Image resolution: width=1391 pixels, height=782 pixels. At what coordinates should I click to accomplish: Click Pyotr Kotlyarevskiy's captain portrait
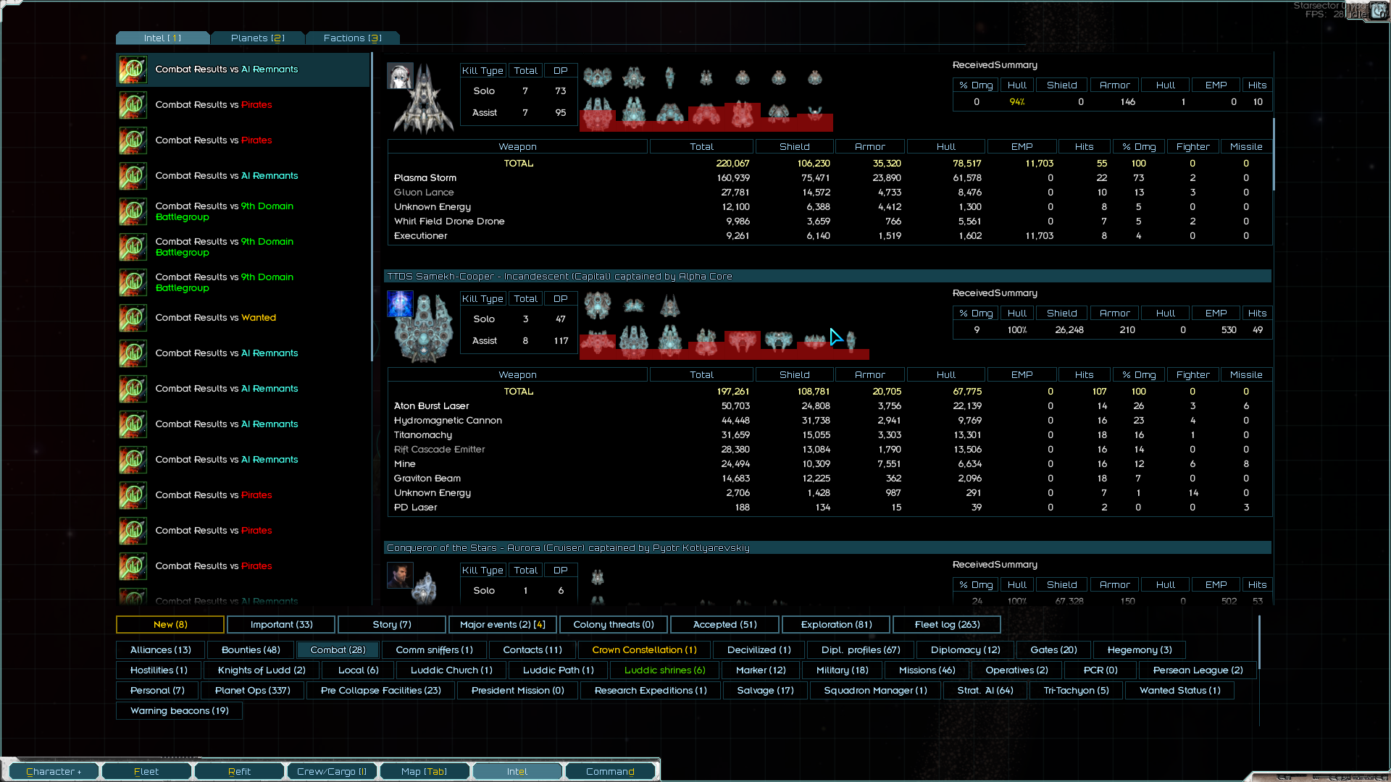click(x=400, y=576)
